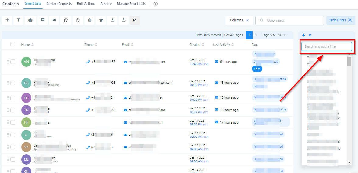The height and width of the screenshot is (173, 358).
Task: Expand the Page Size dropdown
Action: point(274,35)
